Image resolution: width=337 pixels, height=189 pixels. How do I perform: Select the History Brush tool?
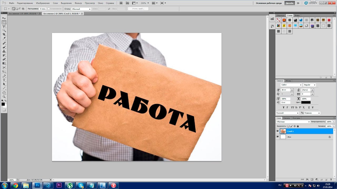(4, 55)
